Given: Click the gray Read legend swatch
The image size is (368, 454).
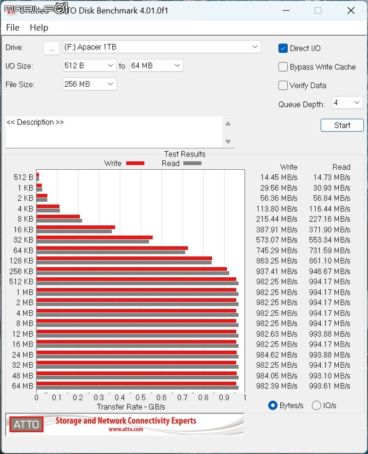Looking at the screenshot, I should pos(192,163).
